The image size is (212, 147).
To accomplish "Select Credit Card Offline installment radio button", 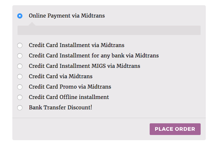I will point(20,97).
